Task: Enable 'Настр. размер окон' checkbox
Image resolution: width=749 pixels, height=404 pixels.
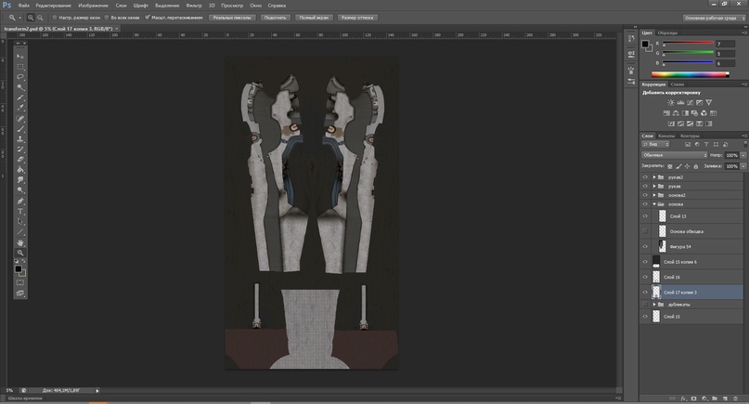Action: [x=55, y=17]
